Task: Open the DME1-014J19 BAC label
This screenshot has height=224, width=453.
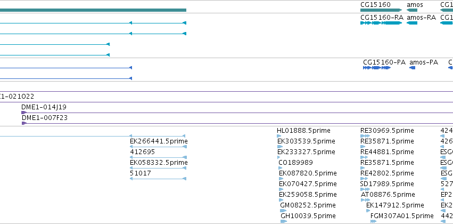Action: [44, 107]
